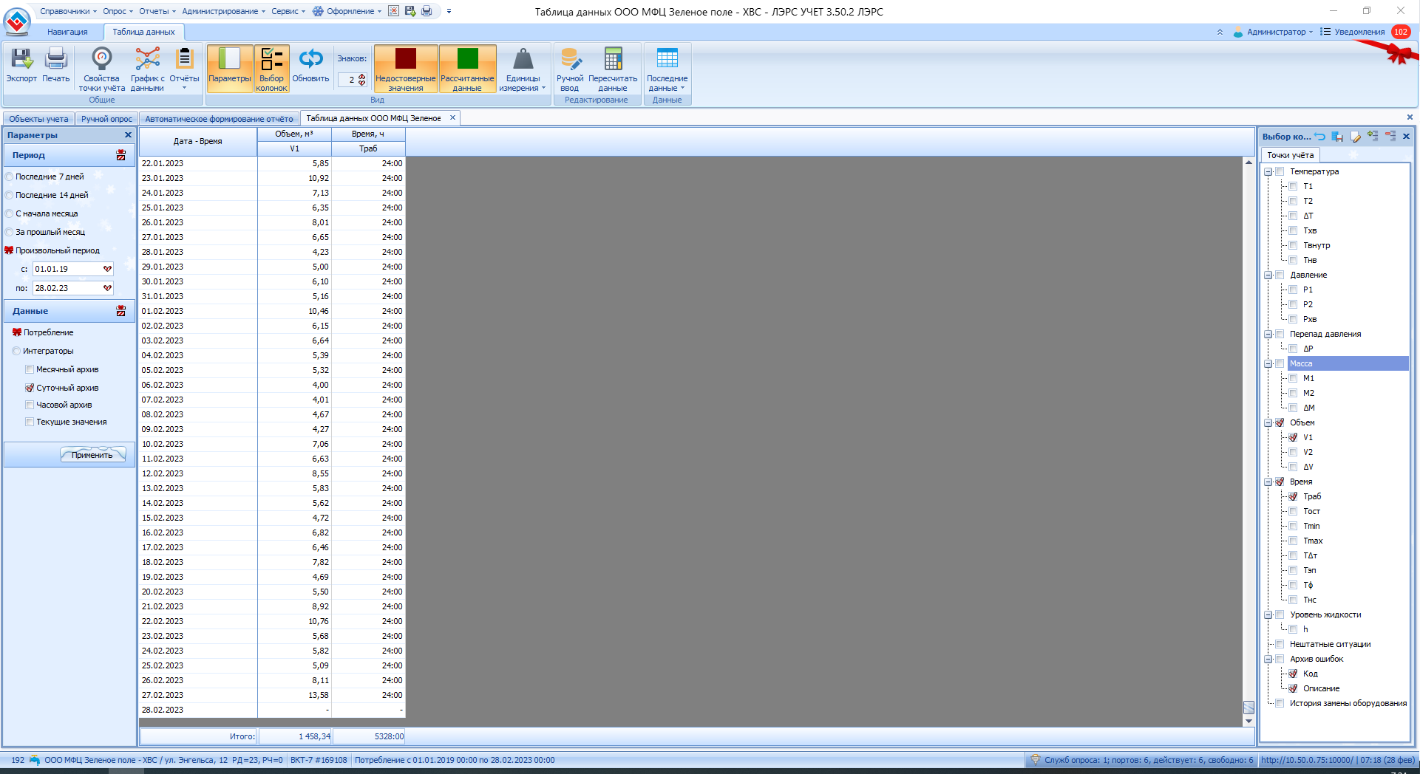Click undo arrow in column chooser header
Screen dimensions: 1420x774
coord(1320,136)
